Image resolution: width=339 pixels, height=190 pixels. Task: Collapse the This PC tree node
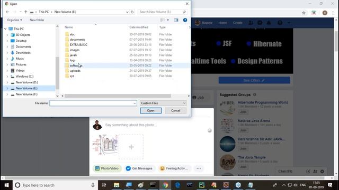click(x=5, y=29)
